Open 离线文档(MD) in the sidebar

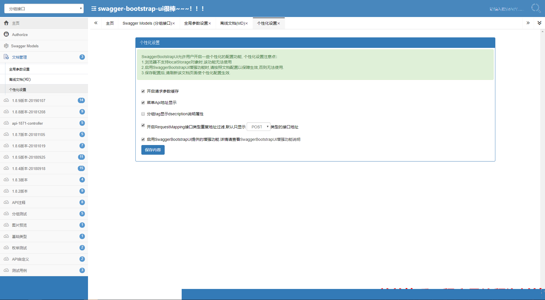[44, 79]
